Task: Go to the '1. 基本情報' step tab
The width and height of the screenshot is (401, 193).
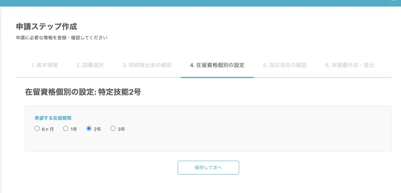Action: coord(45,66)
